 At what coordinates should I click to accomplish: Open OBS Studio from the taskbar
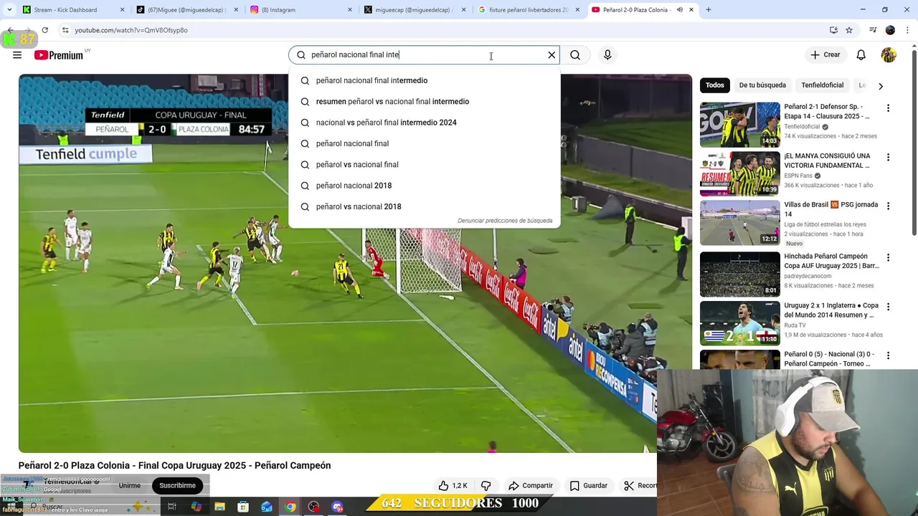click(x=313, y=507)
